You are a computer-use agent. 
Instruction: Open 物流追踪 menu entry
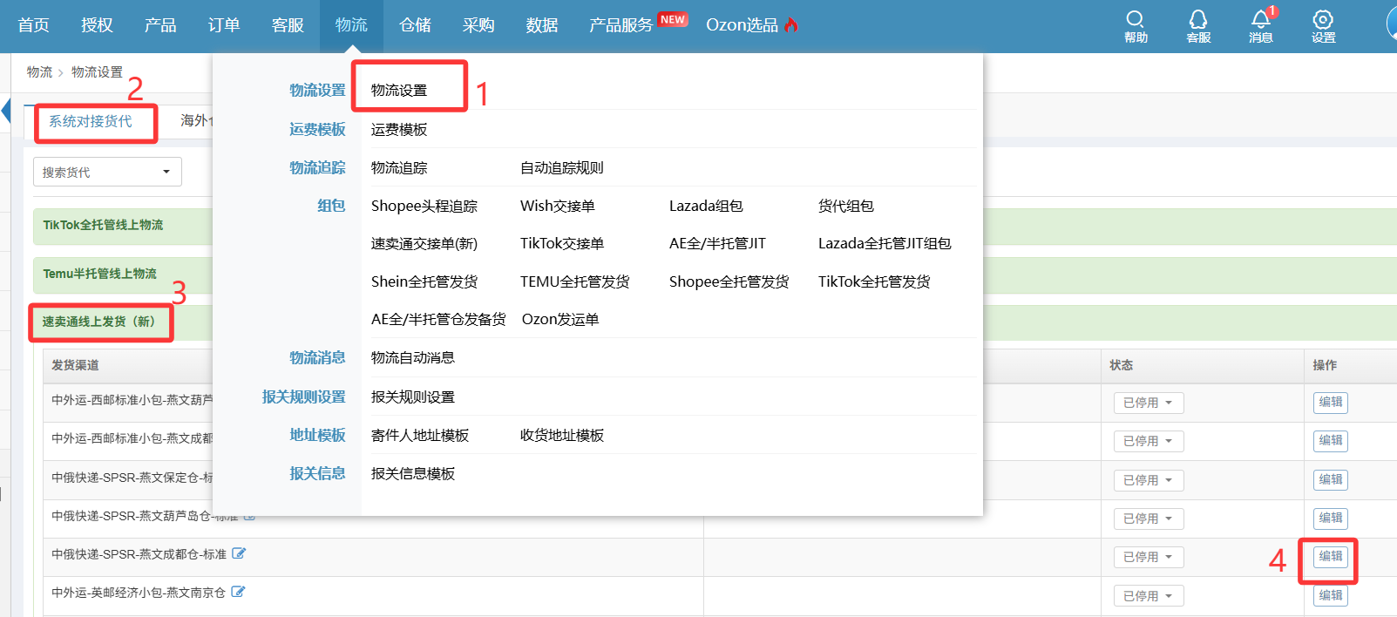tap(399, 168)
